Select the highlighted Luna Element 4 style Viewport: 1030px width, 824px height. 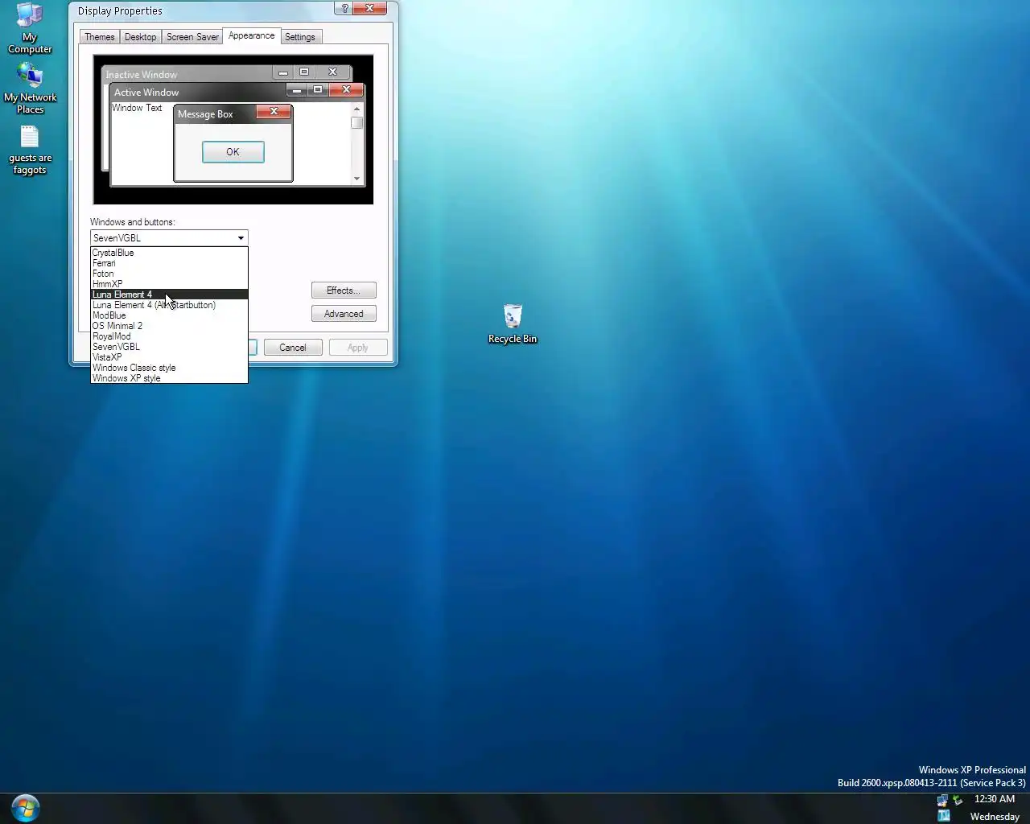(x=169, y=295)
